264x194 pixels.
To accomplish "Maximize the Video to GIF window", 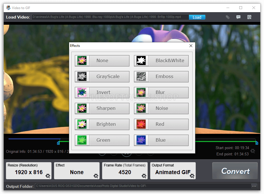I will (x=241, y=8).
